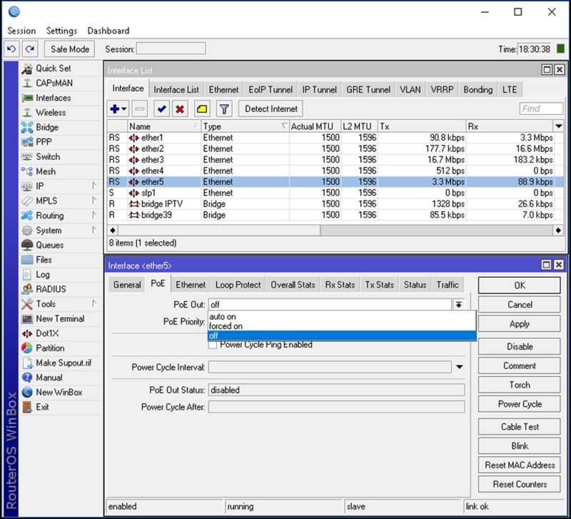This screenshot has width=571, height=519.
Task: Click the undo arrow icon in toolbar
Action: pyautogui.click(x=11, y=49)
